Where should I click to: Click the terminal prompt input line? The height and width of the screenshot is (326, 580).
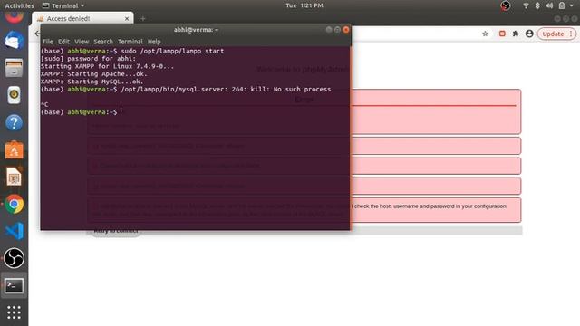click(195, 112)
